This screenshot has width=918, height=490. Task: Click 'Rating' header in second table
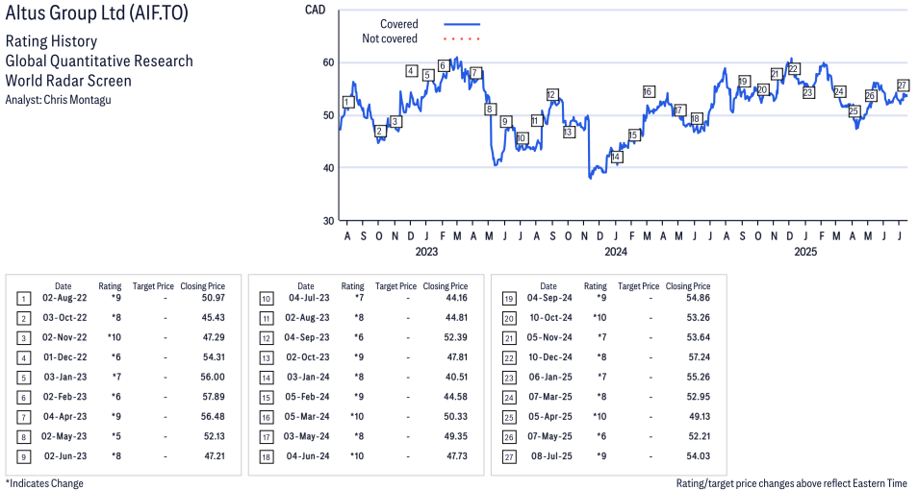pos(352,286)
